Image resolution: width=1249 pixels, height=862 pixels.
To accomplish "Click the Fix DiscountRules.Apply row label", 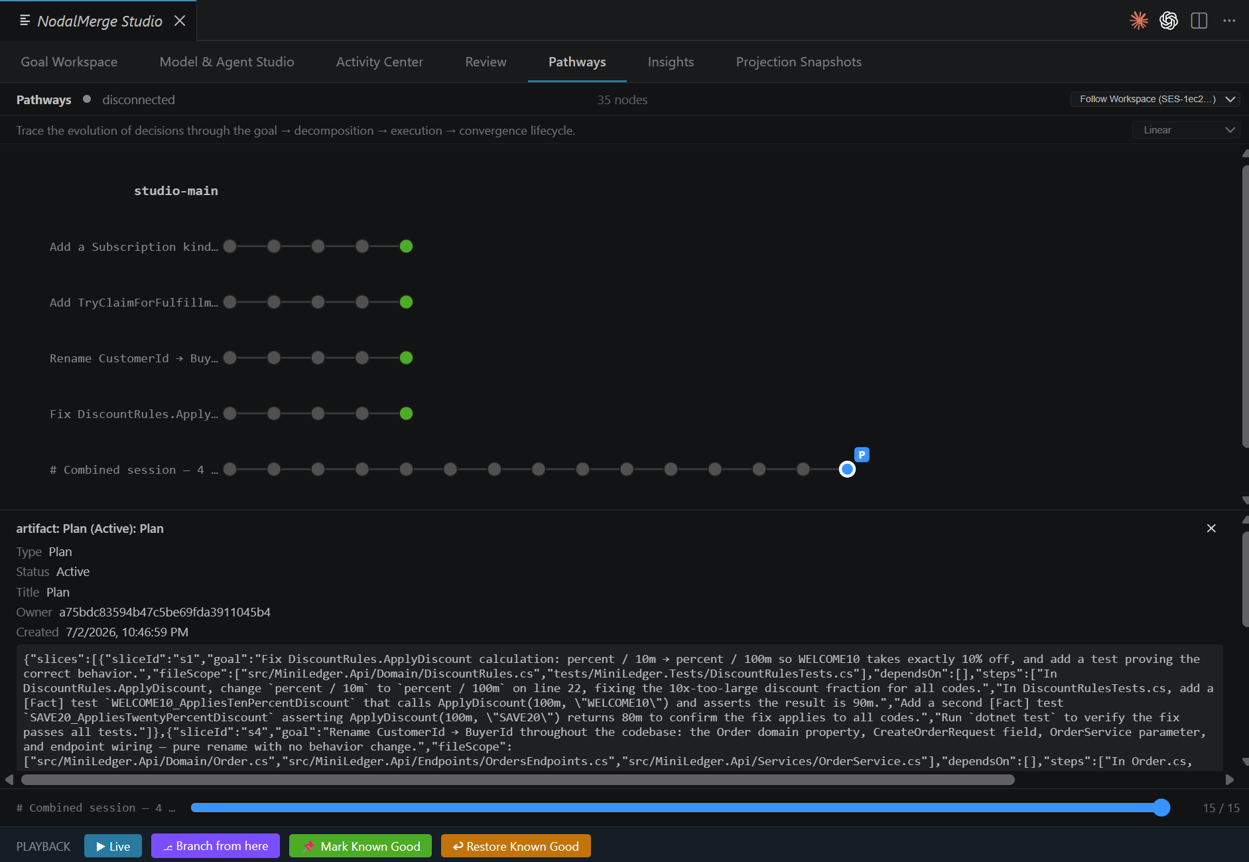I will tap(134, 414).
